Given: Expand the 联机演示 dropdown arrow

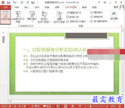Looking at the screenshot, I should pyautogui.click(x=32, y=22).
